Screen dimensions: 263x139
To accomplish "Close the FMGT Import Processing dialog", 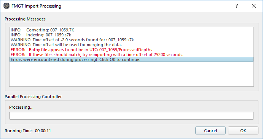I will 254,6.
